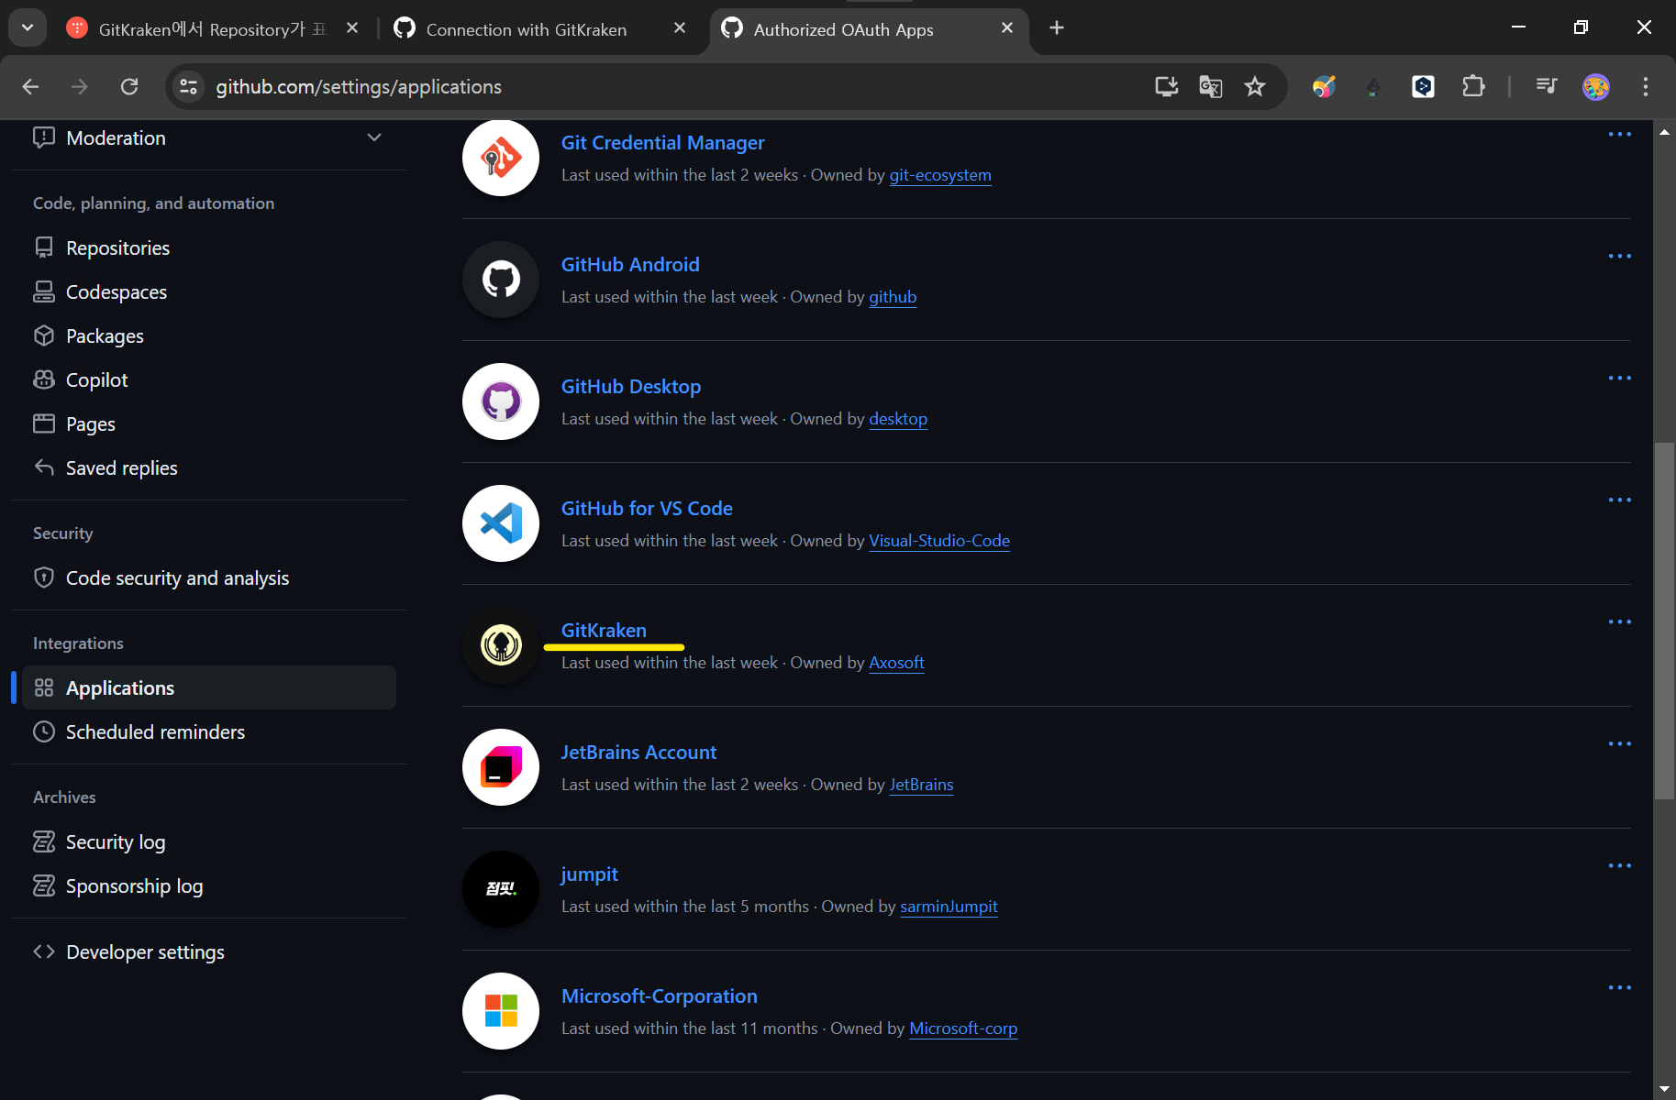1676x1100 pixels.
Task: Open options menu for Git Credential Manager
Action: coord(1620,135)
